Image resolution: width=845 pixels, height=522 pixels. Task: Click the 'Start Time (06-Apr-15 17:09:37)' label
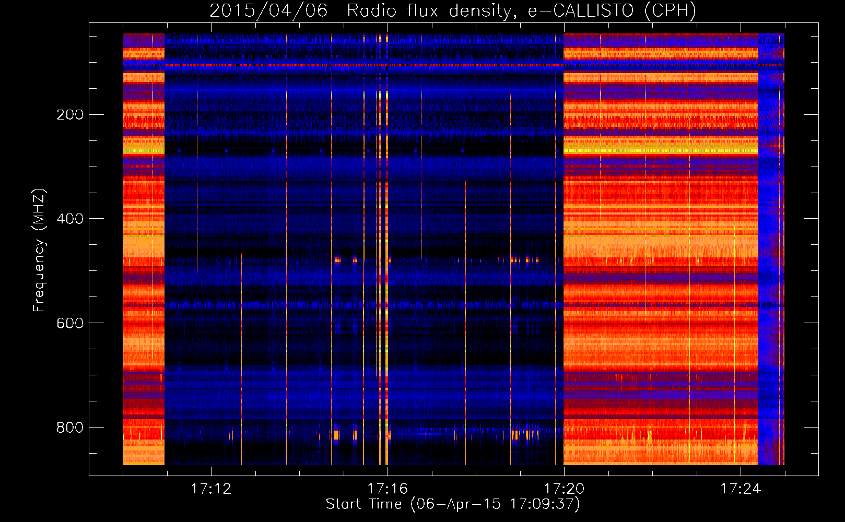point(453,504)
